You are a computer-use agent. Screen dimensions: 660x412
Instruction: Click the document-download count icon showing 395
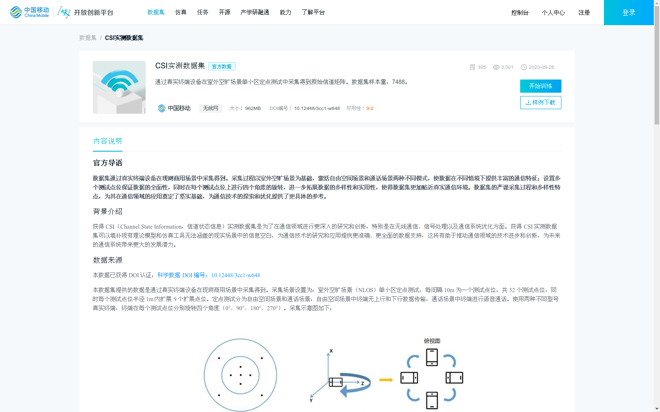coord(473,67)
